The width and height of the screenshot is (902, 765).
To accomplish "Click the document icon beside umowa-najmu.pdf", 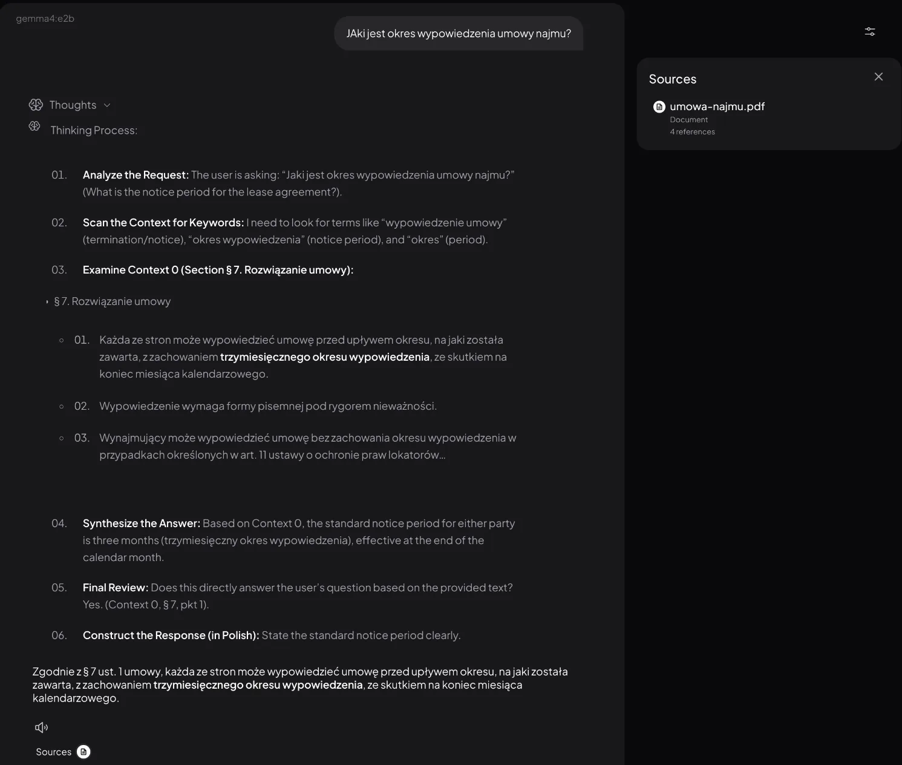I will [x=659, y=107].
